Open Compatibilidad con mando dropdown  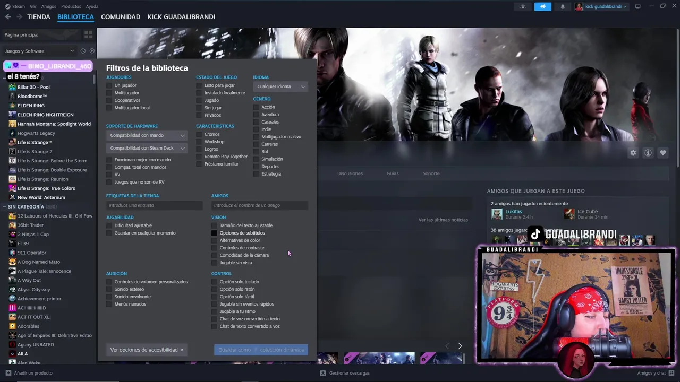(x=147, y=135)
